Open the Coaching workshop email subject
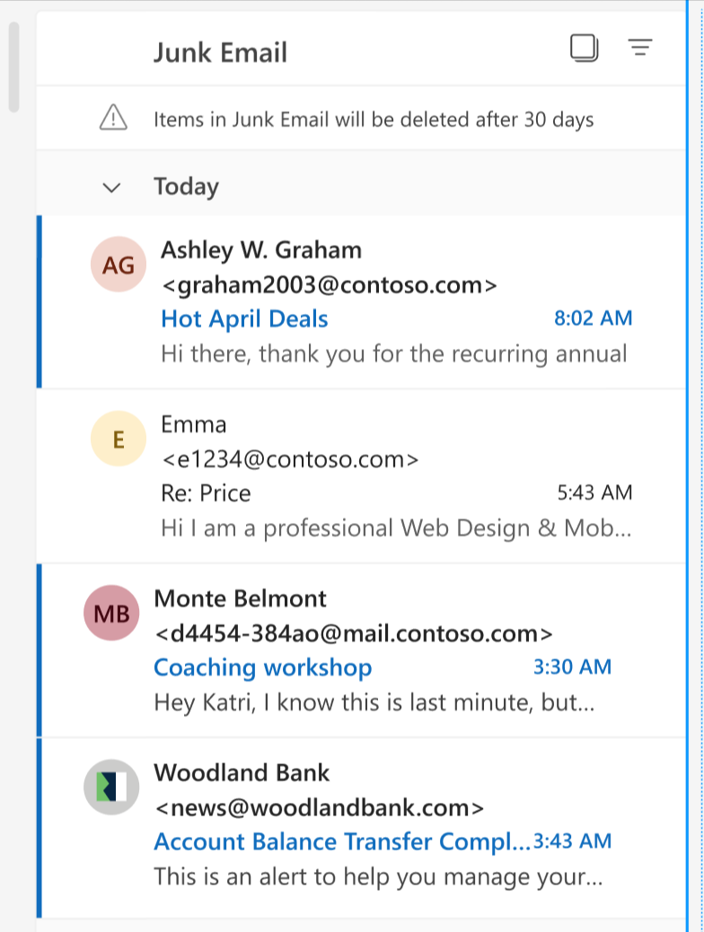 tap(262, 667)
